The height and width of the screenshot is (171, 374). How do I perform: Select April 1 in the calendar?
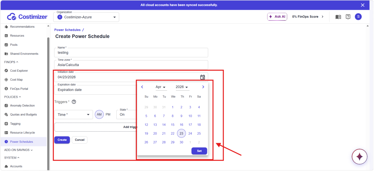pos(173,107)
